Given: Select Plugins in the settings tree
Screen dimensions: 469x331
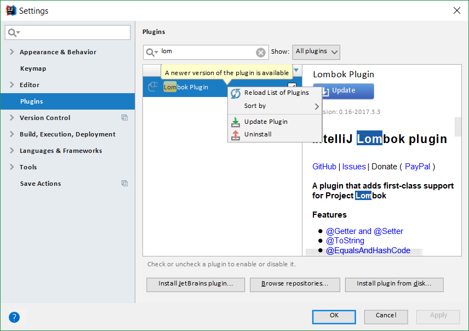Looking at the screenshot, I should 67,101.
